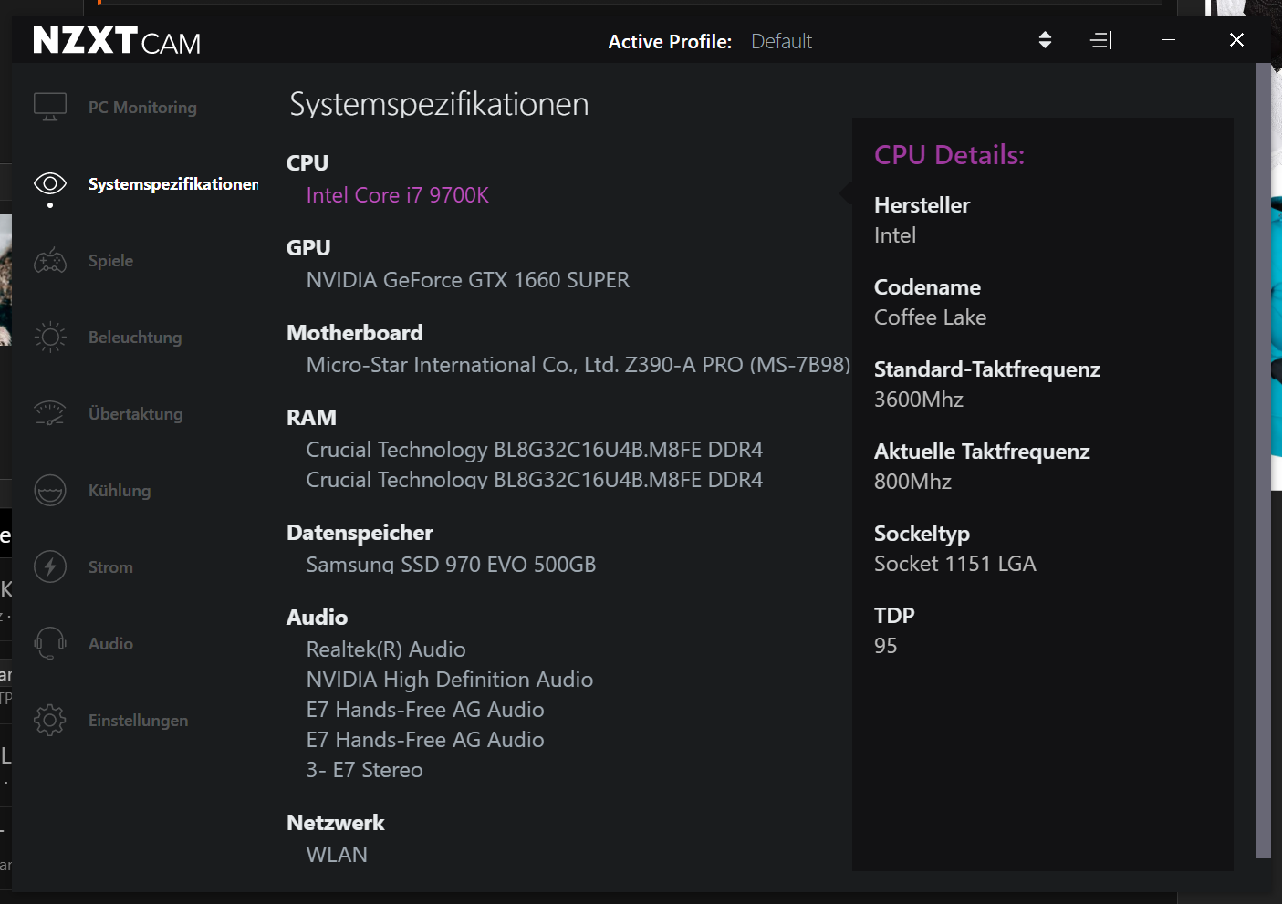Open Übertaktung via the gauge icon
This screenshot has width=1282, height=904.
[50, 413]
